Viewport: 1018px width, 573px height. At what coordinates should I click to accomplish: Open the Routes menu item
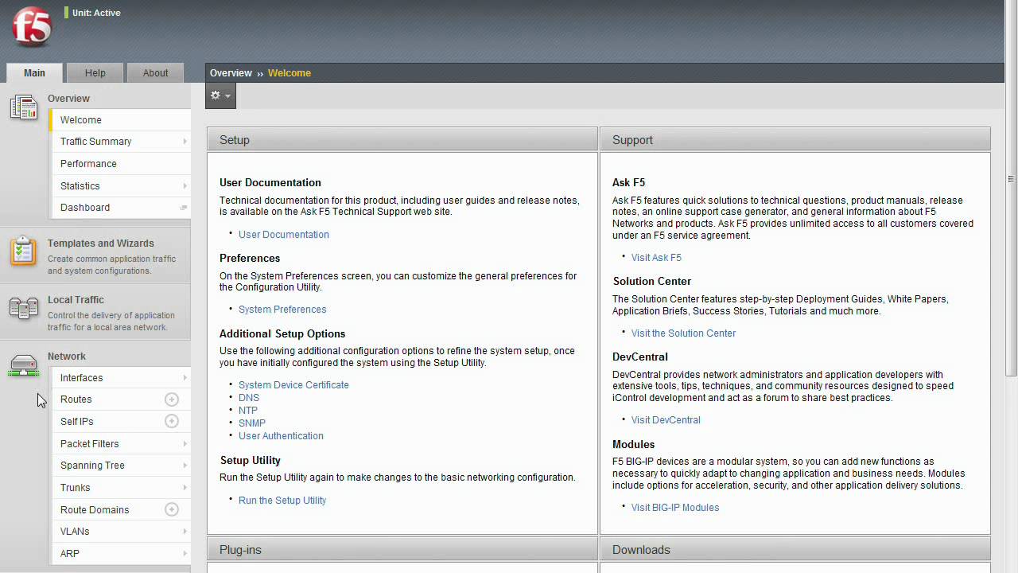click(x=119, y=400)
